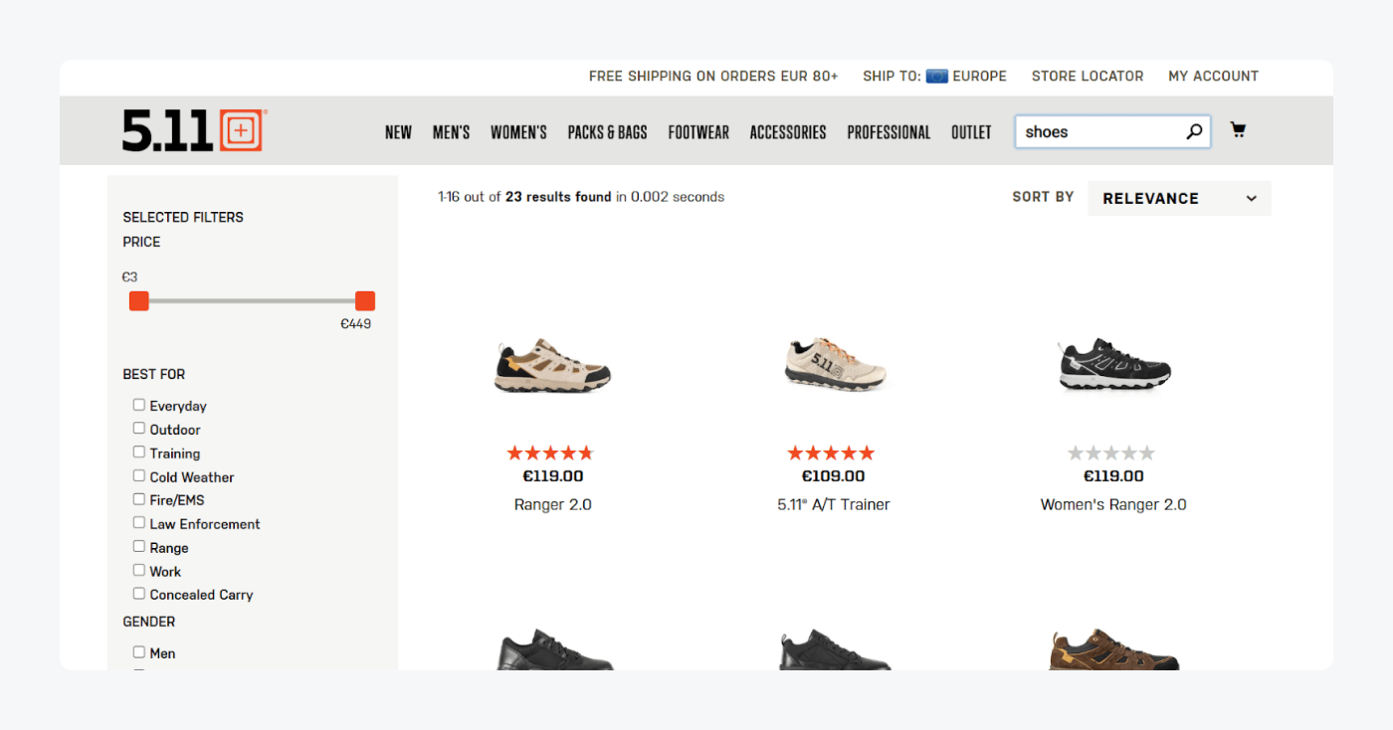Check the Outdoor filter

tap(138, 429)
